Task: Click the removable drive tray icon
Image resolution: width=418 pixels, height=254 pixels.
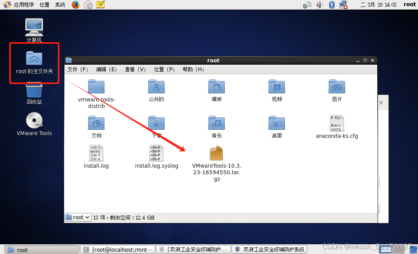Action: tap(307, 5)
